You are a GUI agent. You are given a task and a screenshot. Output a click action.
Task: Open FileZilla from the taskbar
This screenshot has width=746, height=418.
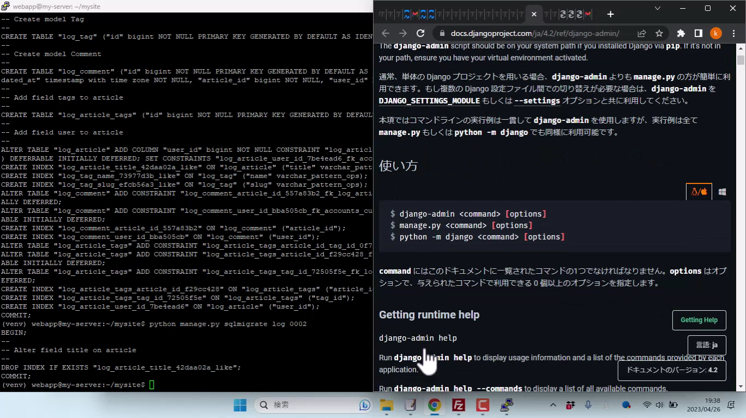point(459,405)
